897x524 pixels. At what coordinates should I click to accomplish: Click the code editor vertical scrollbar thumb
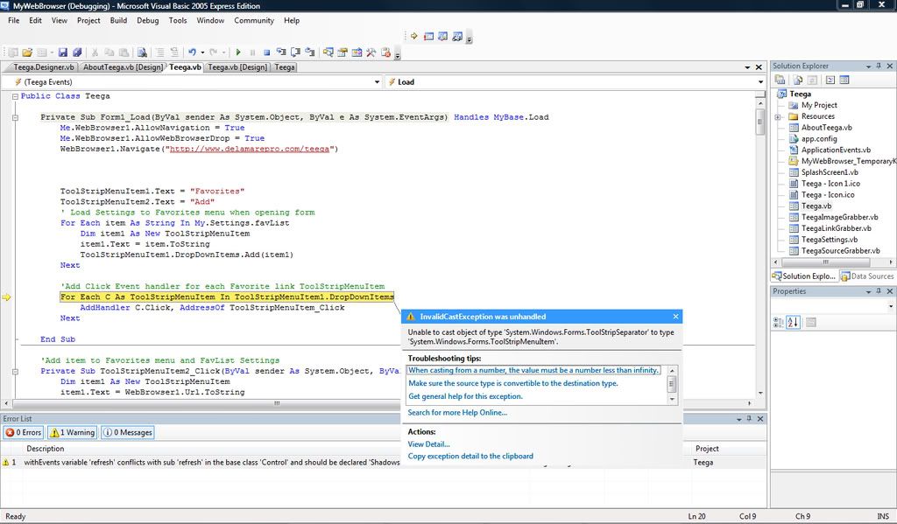(760, 121)
